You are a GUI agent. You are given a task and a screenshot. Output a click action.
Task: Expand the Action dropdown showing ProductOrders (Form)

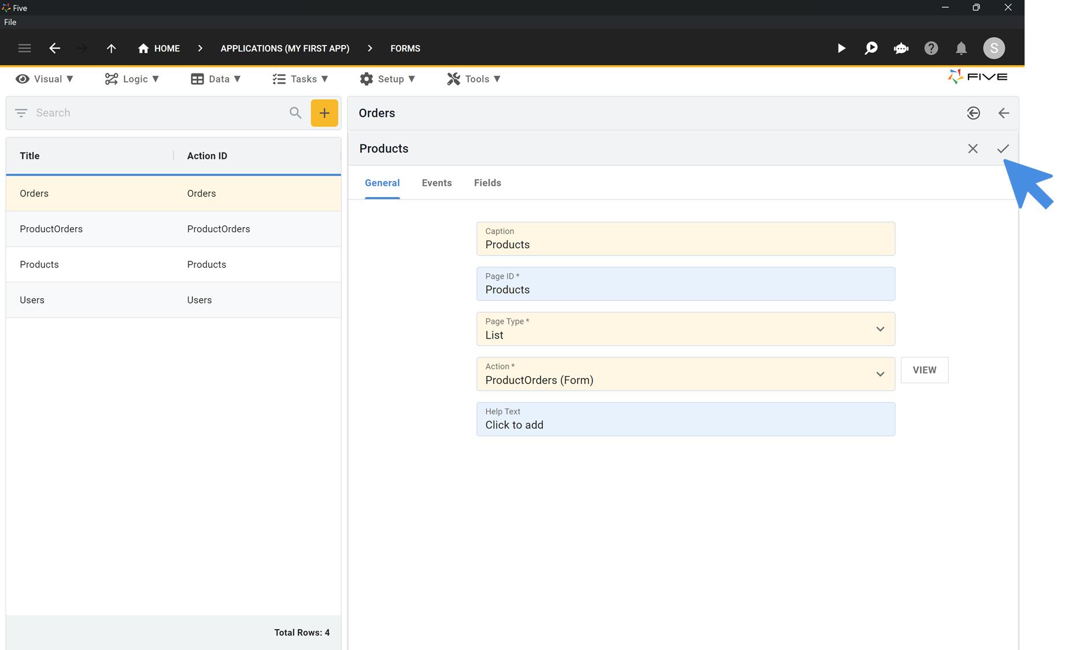click(880, 374)
